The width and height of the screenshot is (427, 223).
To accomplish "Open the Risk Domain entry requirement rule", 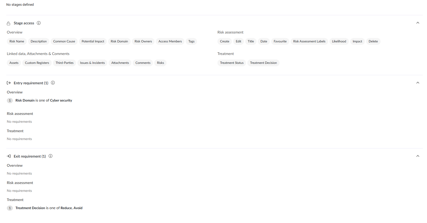I will (44, 101).
